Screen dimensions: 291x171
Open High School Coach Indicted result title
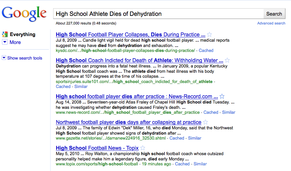[139, 61]
